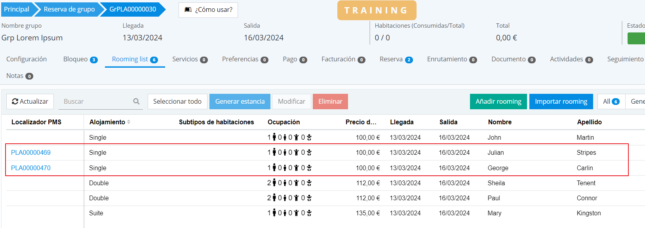Open the Configuración tab
The image size is (645, 228).
coord(27,59)
